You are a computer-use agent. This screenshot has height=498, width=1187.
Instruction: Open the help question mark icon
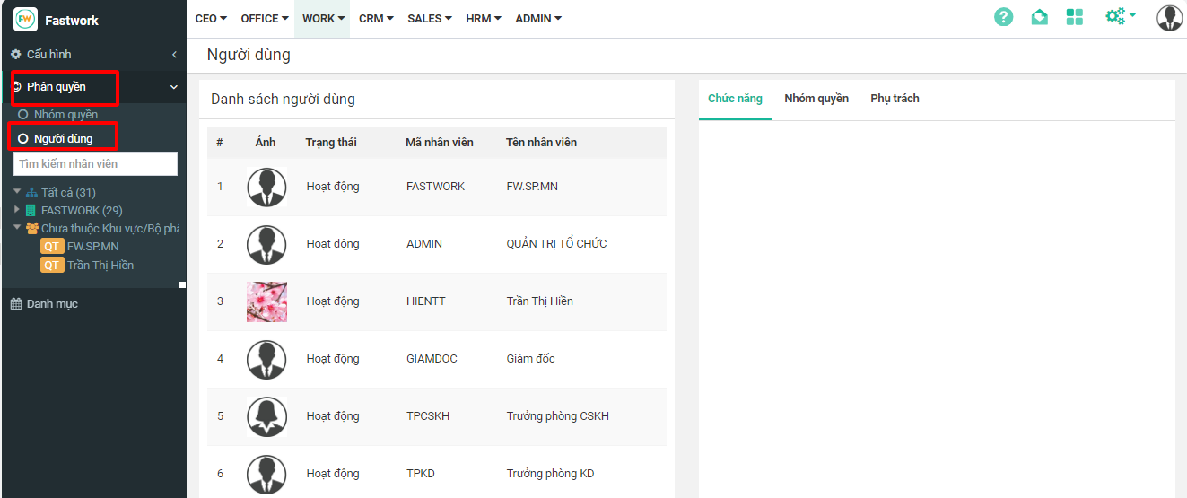coord(1003,17)
